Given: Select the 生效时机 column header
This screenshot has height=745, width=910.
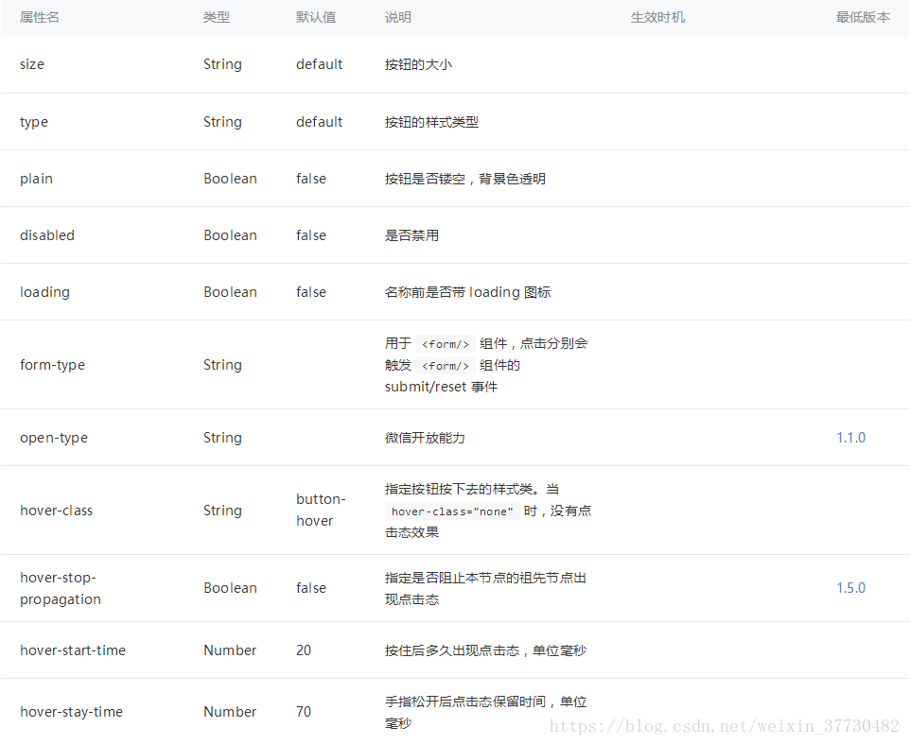Looking at the screenshot, I should (x=657, y=17).
